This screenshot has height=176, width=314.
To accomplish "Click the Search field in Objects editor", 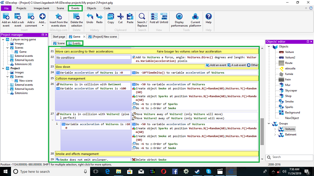I will coord(288,157).
